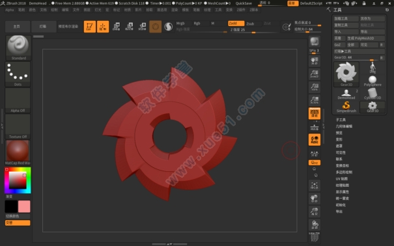Click the QuickSave button
This screenshot has width=394, height=246.
[244, 3]
